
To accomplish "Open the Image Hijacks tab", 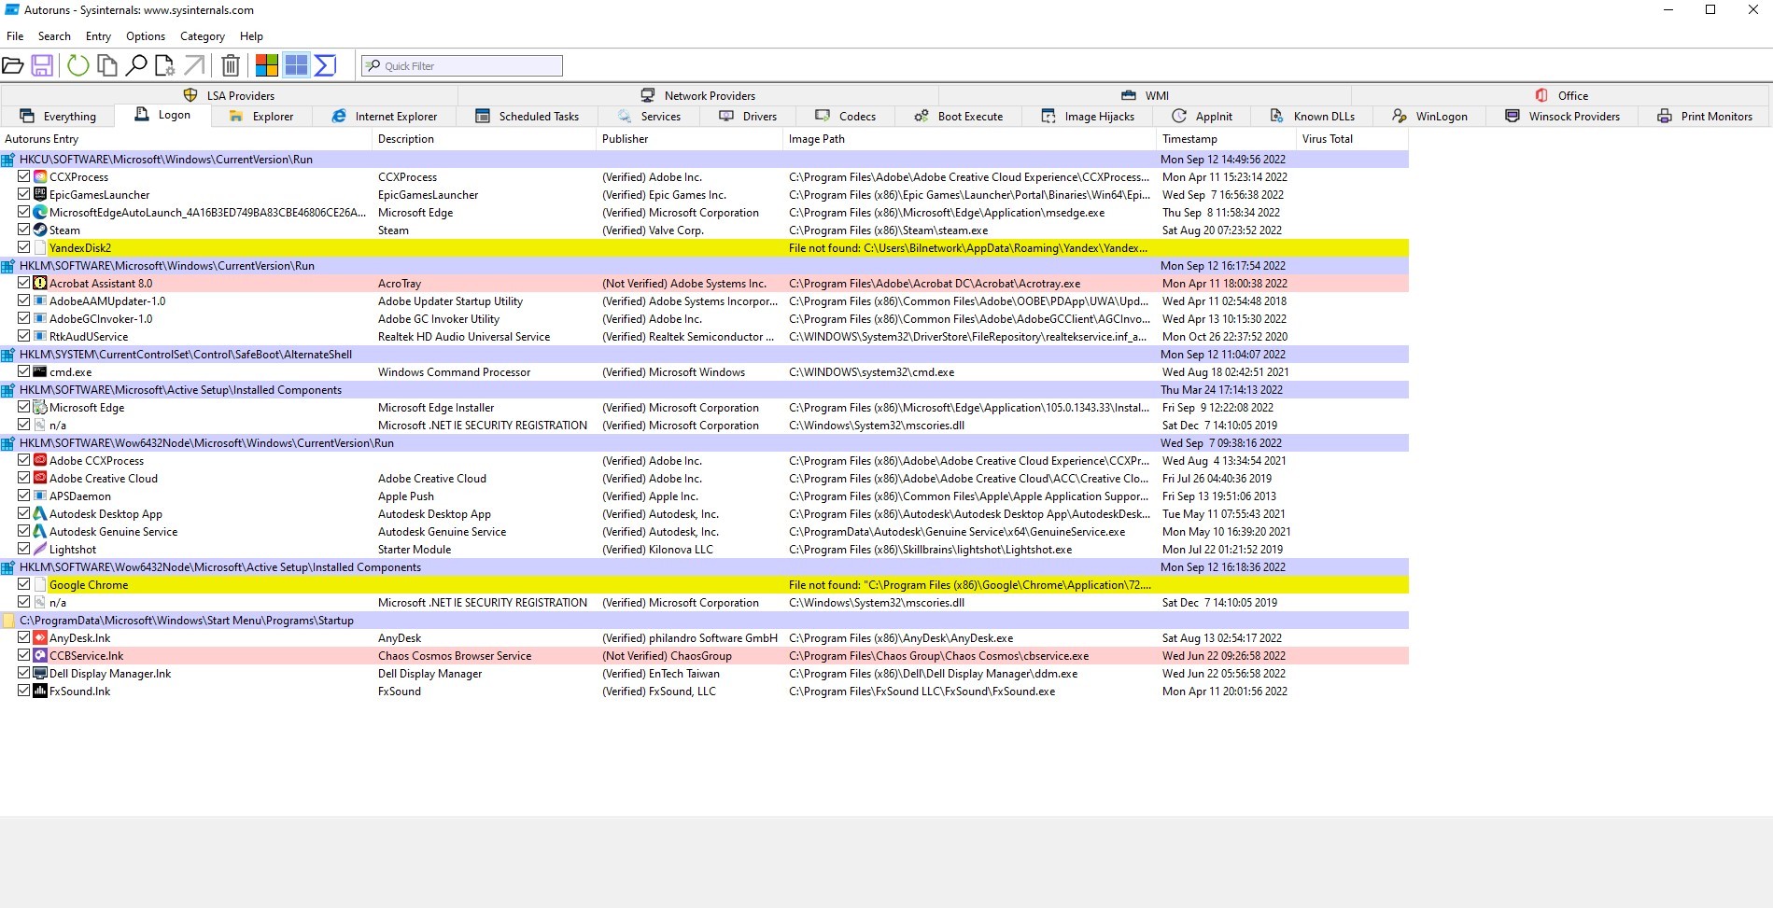I will click(x=1088, y=117).
